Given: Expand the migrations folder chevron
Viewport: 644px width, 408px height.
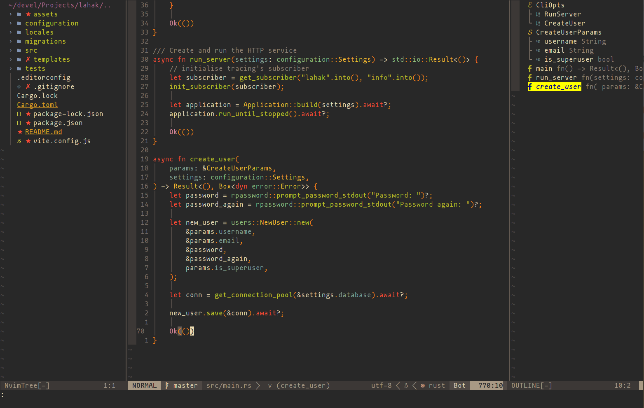Looking at the screenshot, I should tap(11, 42).
